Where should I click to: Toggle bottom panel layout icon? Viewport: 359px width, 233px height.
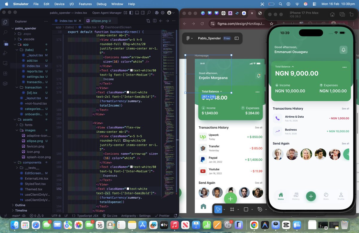click(136, 13)
